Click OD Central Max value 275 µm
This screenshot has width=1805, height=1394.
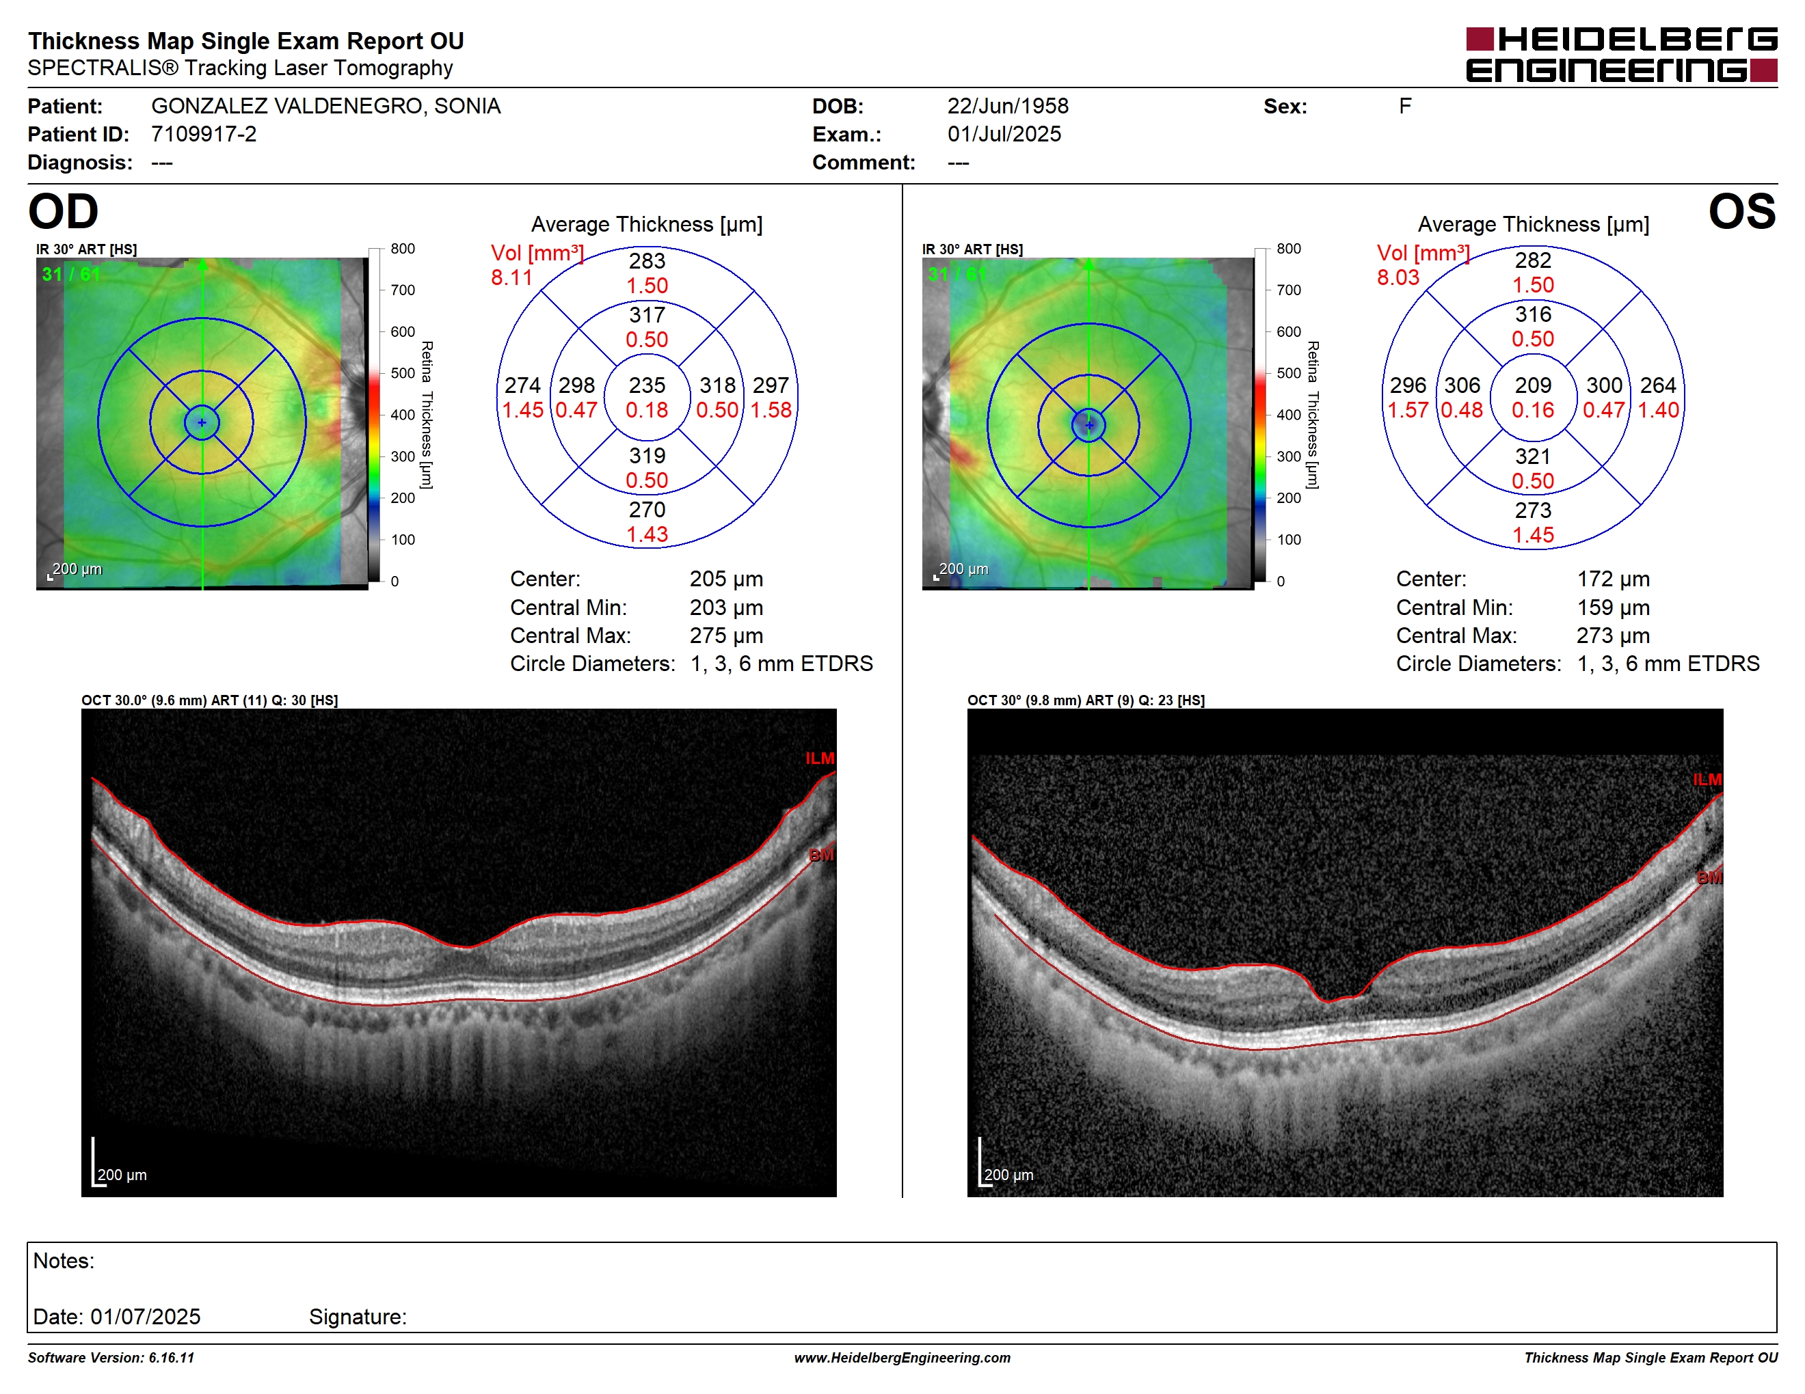727,636
